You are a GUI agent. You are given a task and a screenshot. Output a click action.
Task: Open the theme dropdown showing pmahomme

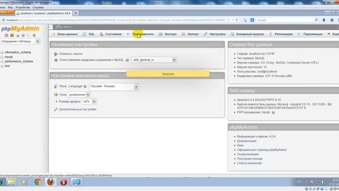point(79,94)
